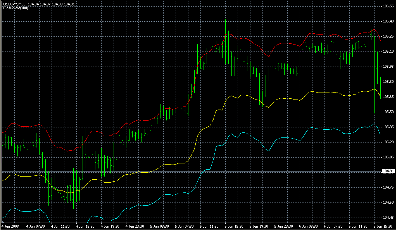The width and height of the screenshot is (397, 230).
Task: Click the 5 Jun 19:30 time label
Action: (259, 226)
